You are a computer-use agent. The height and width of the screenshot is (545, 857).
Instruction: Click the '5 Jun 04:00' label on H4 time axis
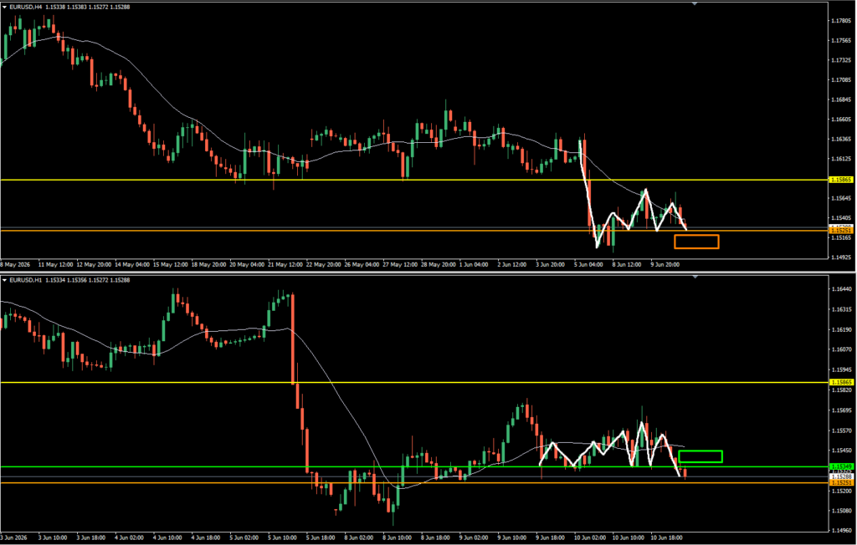tap(589, 264)
